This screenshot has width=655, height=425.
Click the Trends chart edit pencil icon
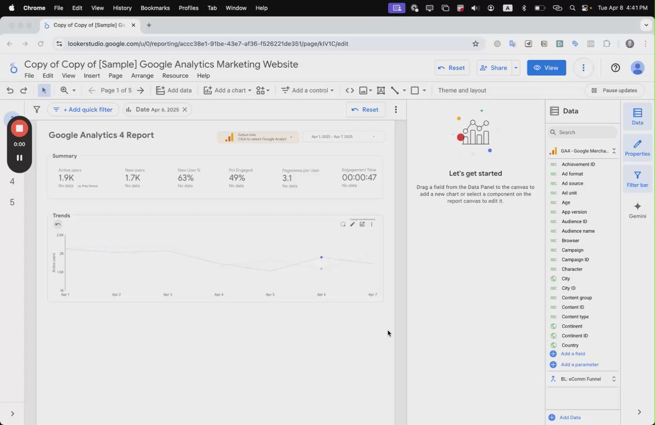pyautogui.click(x=352, y=224)
